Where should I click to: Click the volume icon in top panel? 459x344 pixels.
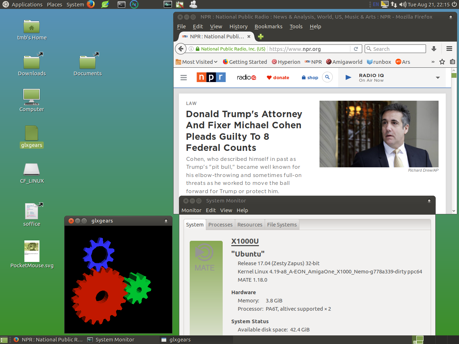(x=403, y=4)
